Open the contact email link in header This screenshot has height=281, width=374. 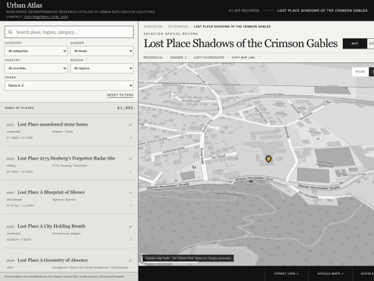click(x=46, y=17)
